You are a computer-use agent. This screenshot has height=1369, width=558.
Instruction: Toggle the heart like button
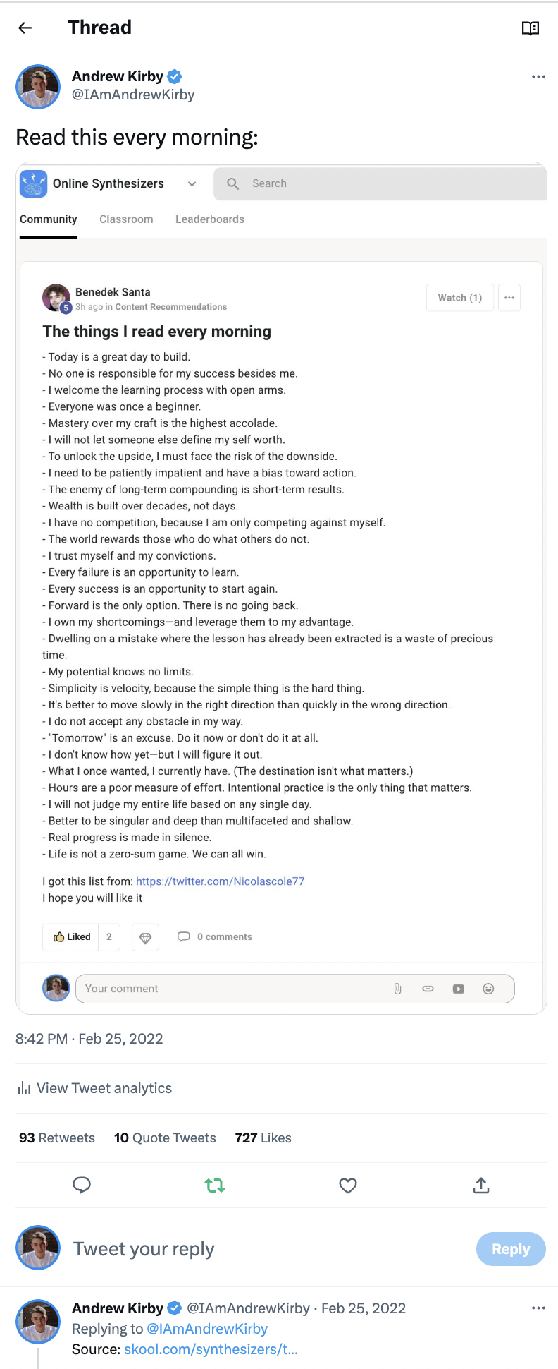click(348, 1186)
